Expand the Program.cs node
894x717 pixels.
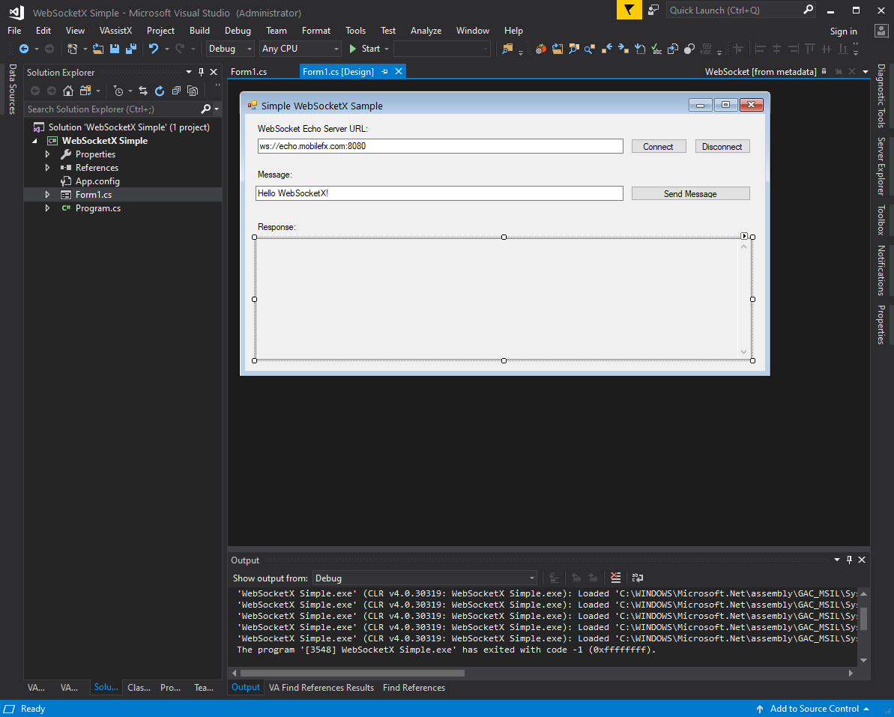click(x=48, y=208)
